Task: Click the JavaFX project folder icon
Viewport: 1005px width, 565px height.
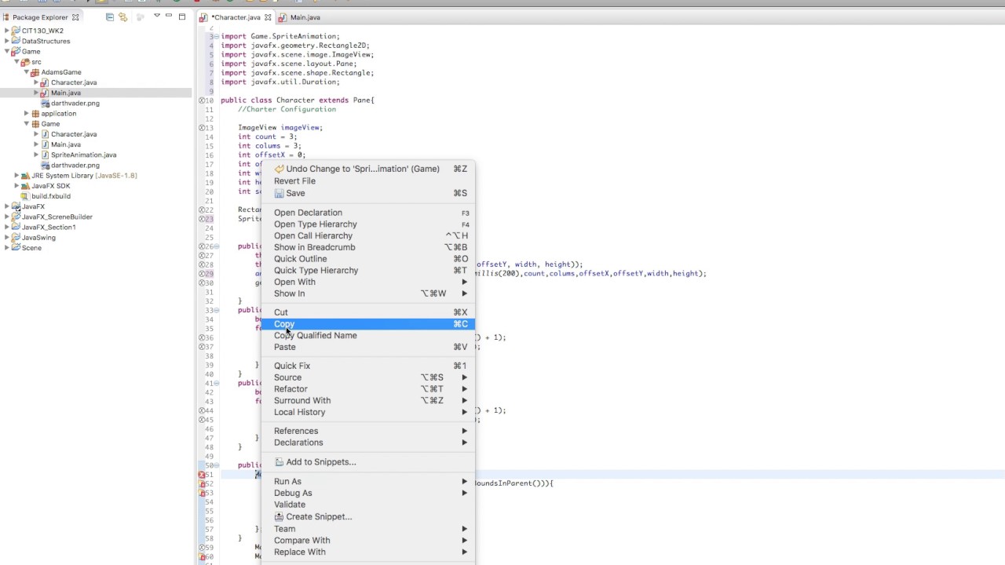Action: [16, 206]
